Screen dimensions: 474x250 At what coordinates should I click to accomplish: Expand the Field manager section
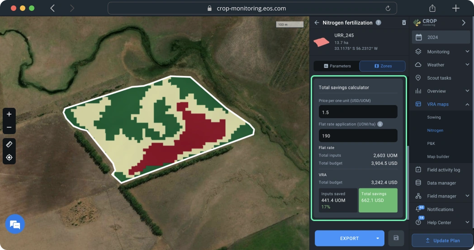(467, 196)
